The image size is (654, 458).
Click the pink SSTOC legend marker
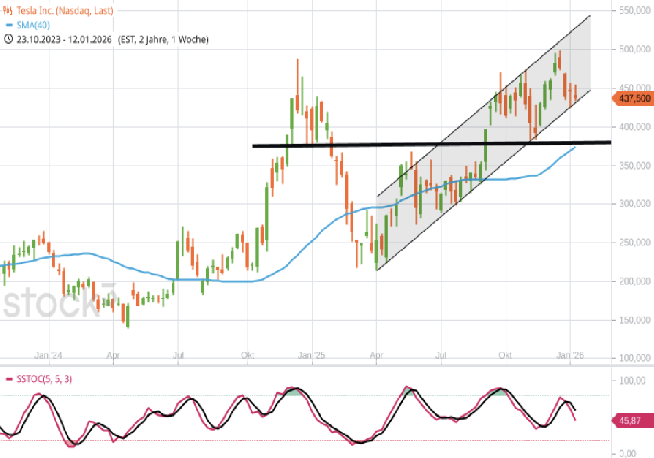click(9, 379)
